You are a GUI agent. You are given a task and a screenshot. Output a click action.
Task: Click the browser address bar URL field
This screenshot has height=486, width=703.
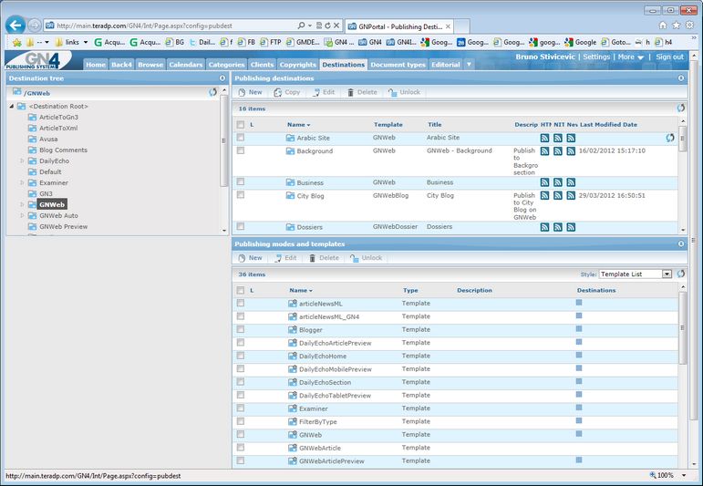click(175, 26)
